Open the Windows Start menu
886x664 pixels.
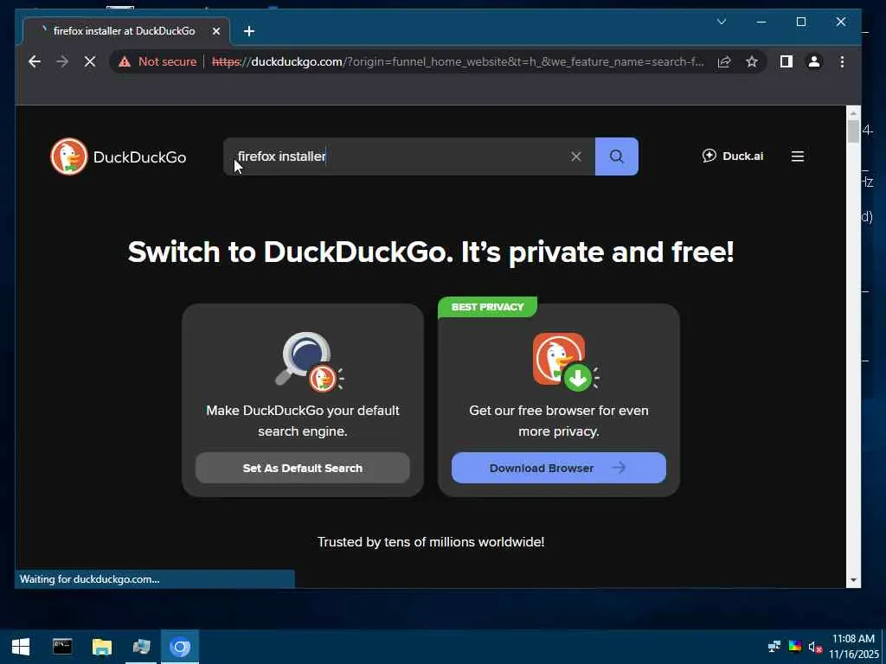pyautogui.click(x=21, y=647)
